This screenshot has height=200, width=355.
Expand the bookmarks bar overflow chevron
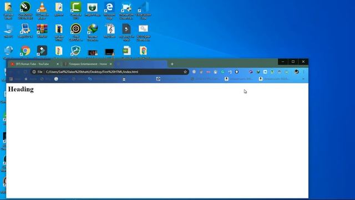(x=303, y=79)
